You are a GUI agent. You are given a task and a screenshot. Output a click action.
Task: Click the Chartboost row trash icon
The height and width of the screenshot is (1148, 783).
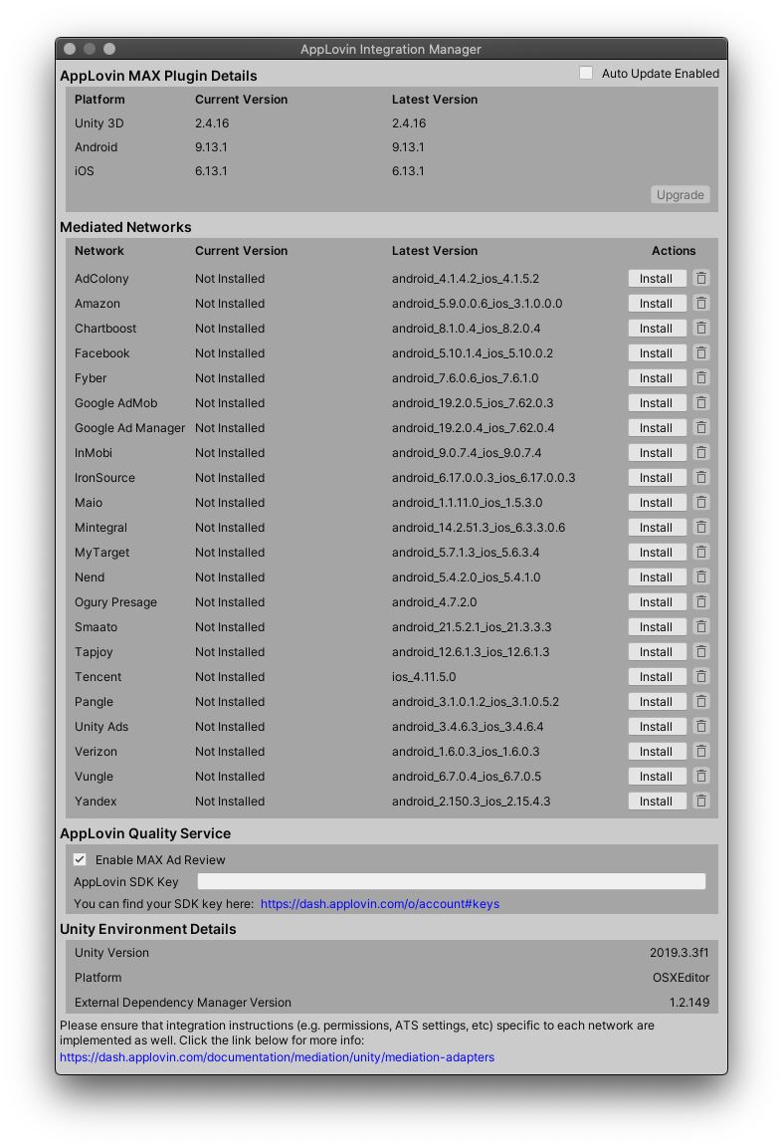(x=701, y=328)
